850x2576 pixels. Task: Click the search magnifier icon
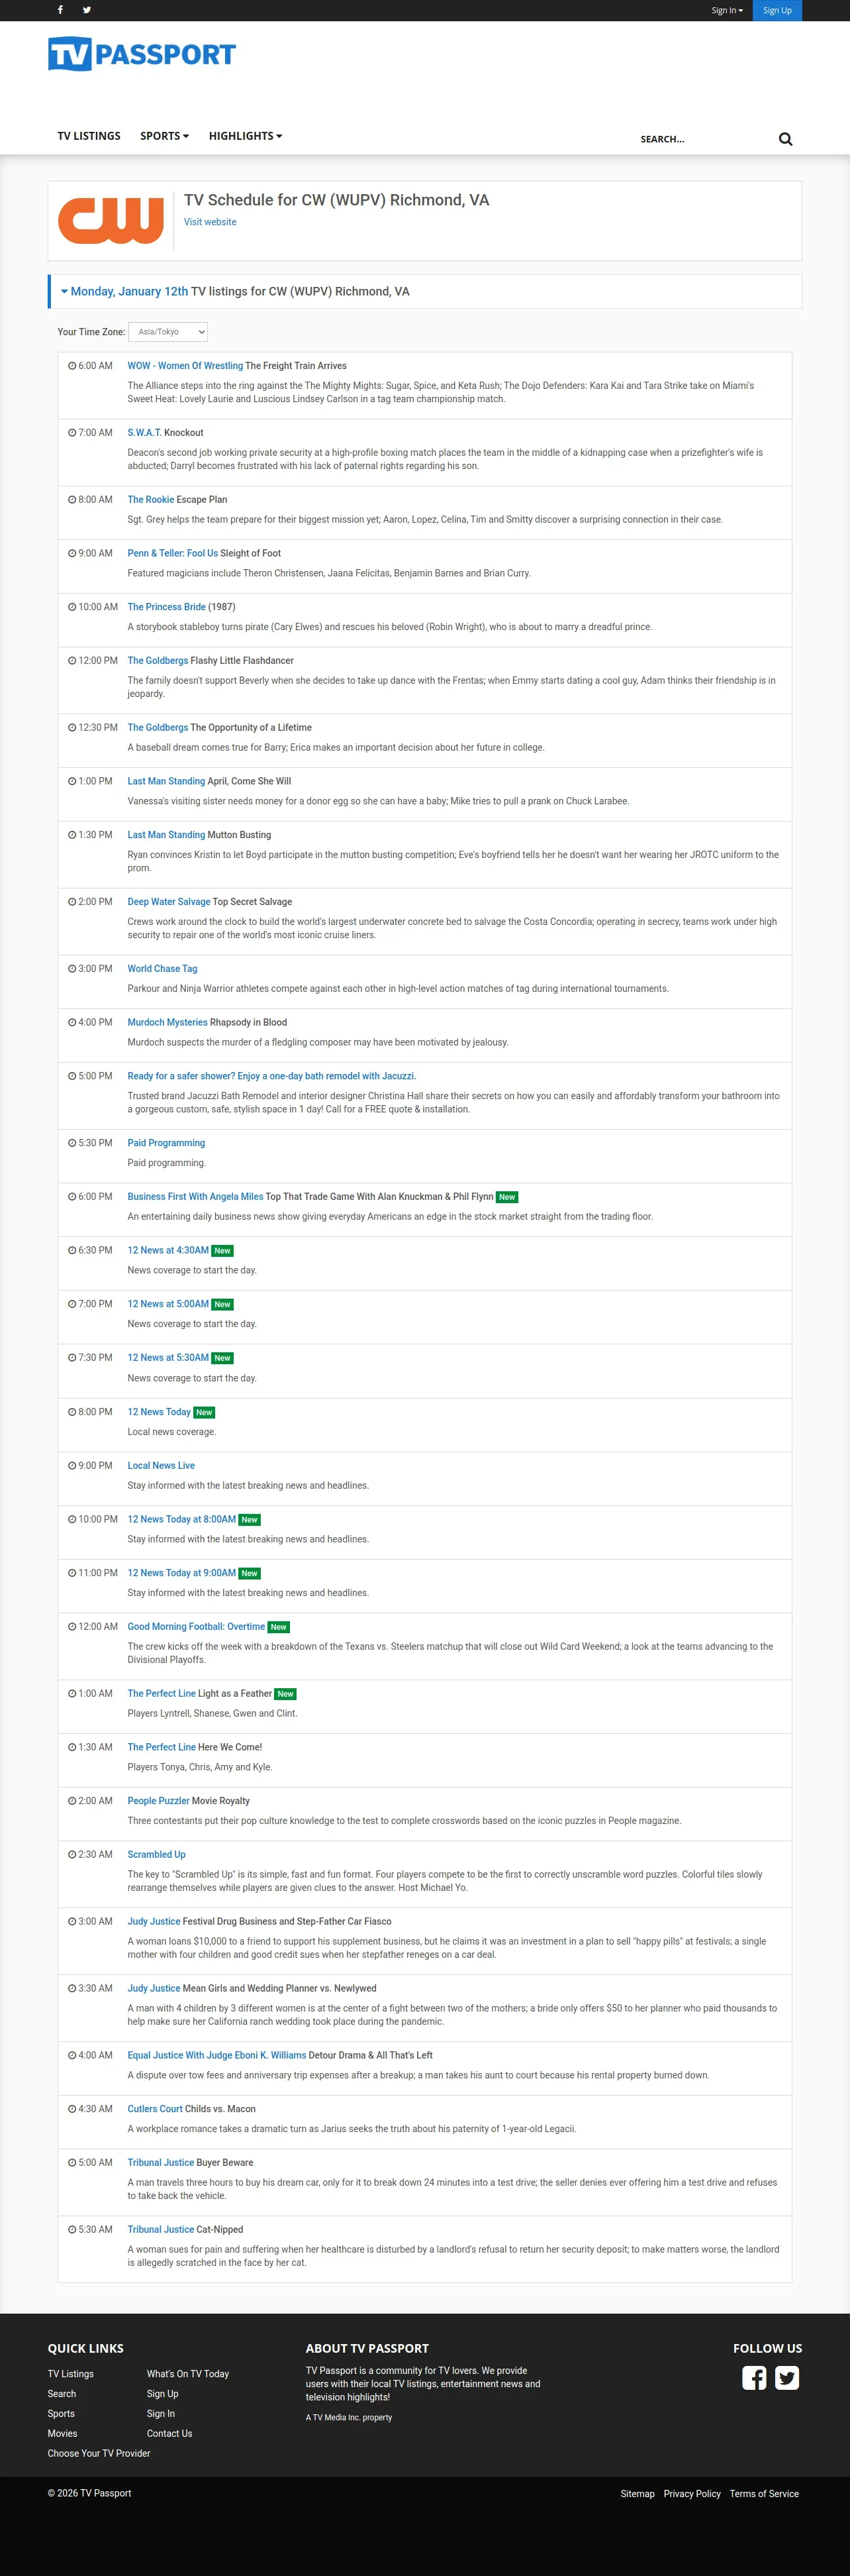[x=785, y=139]
